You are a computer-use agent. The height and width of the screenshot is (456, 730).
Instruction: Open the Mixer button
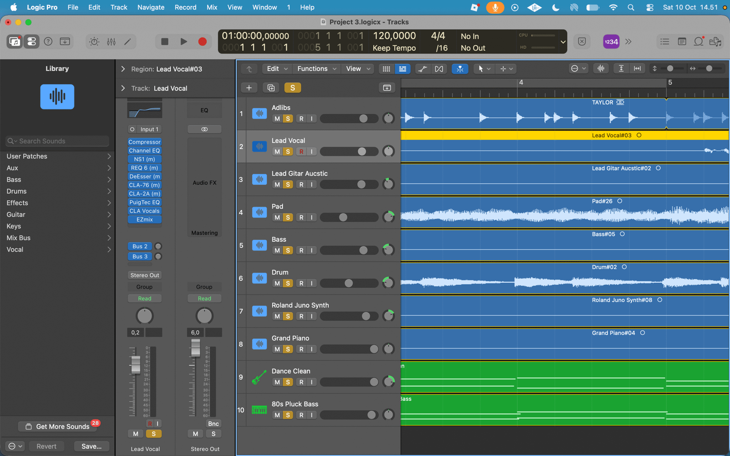[111, 41]
